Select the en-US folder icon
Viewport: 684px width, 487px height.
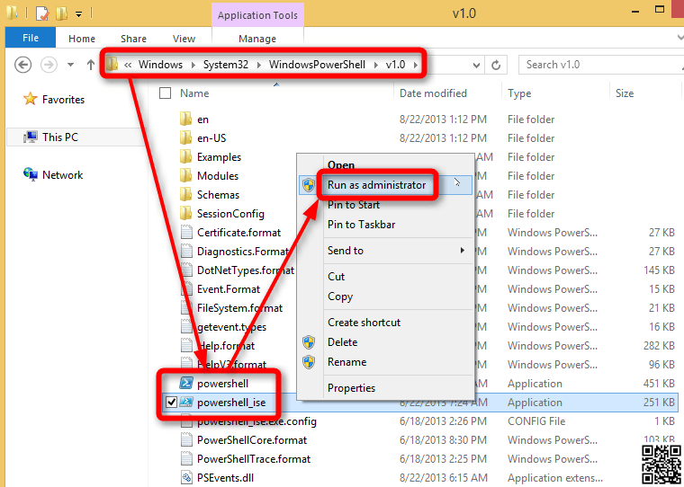[185, 137]
